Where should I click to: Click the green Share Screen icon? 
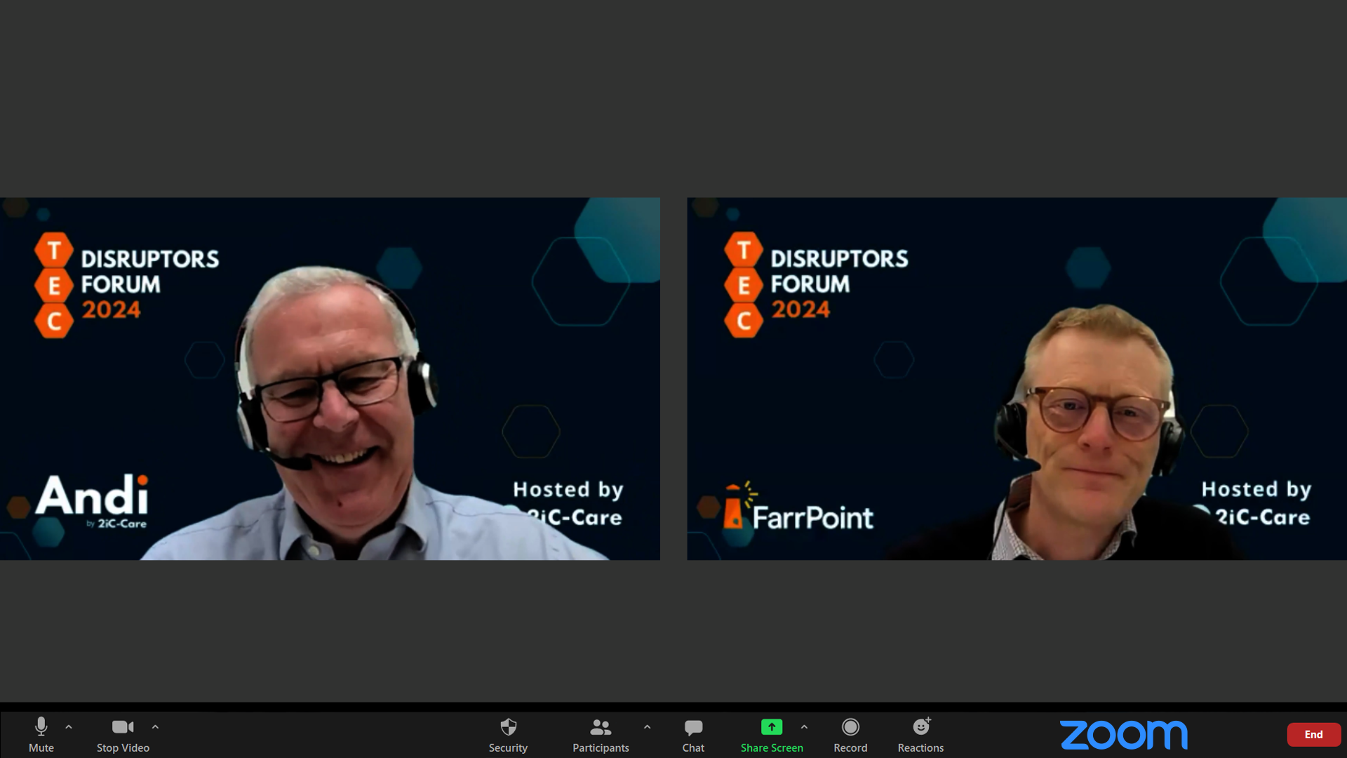771,727
